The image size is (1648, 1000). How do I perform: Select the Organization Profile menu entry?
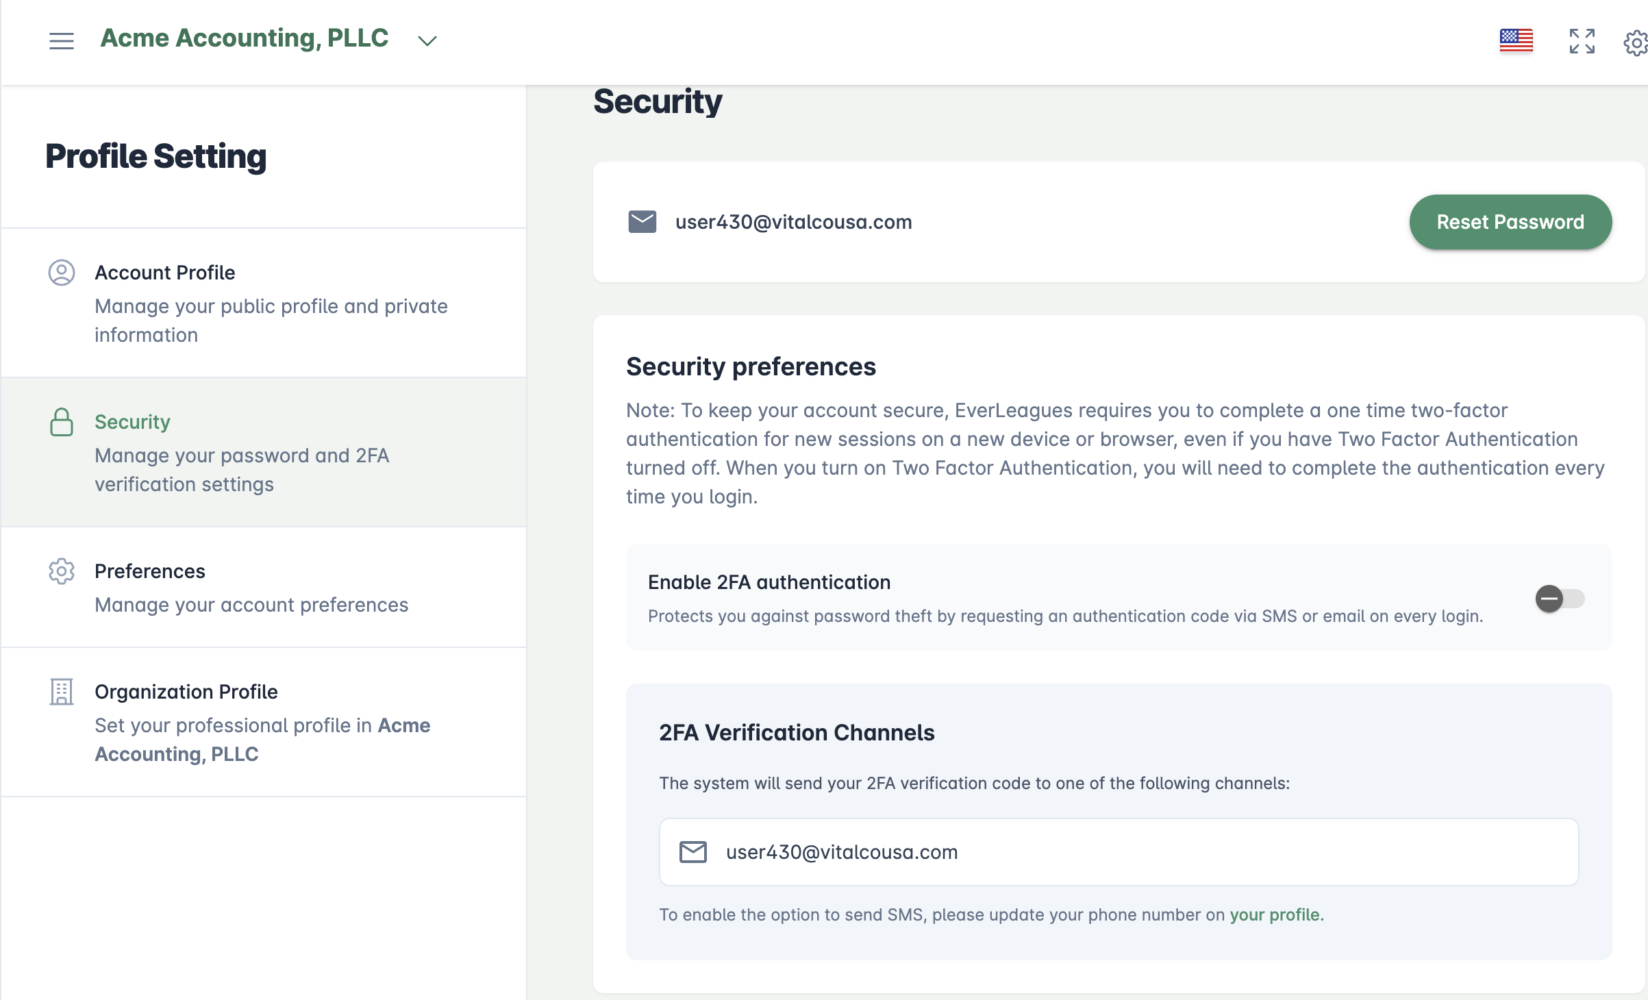point(186,692)
